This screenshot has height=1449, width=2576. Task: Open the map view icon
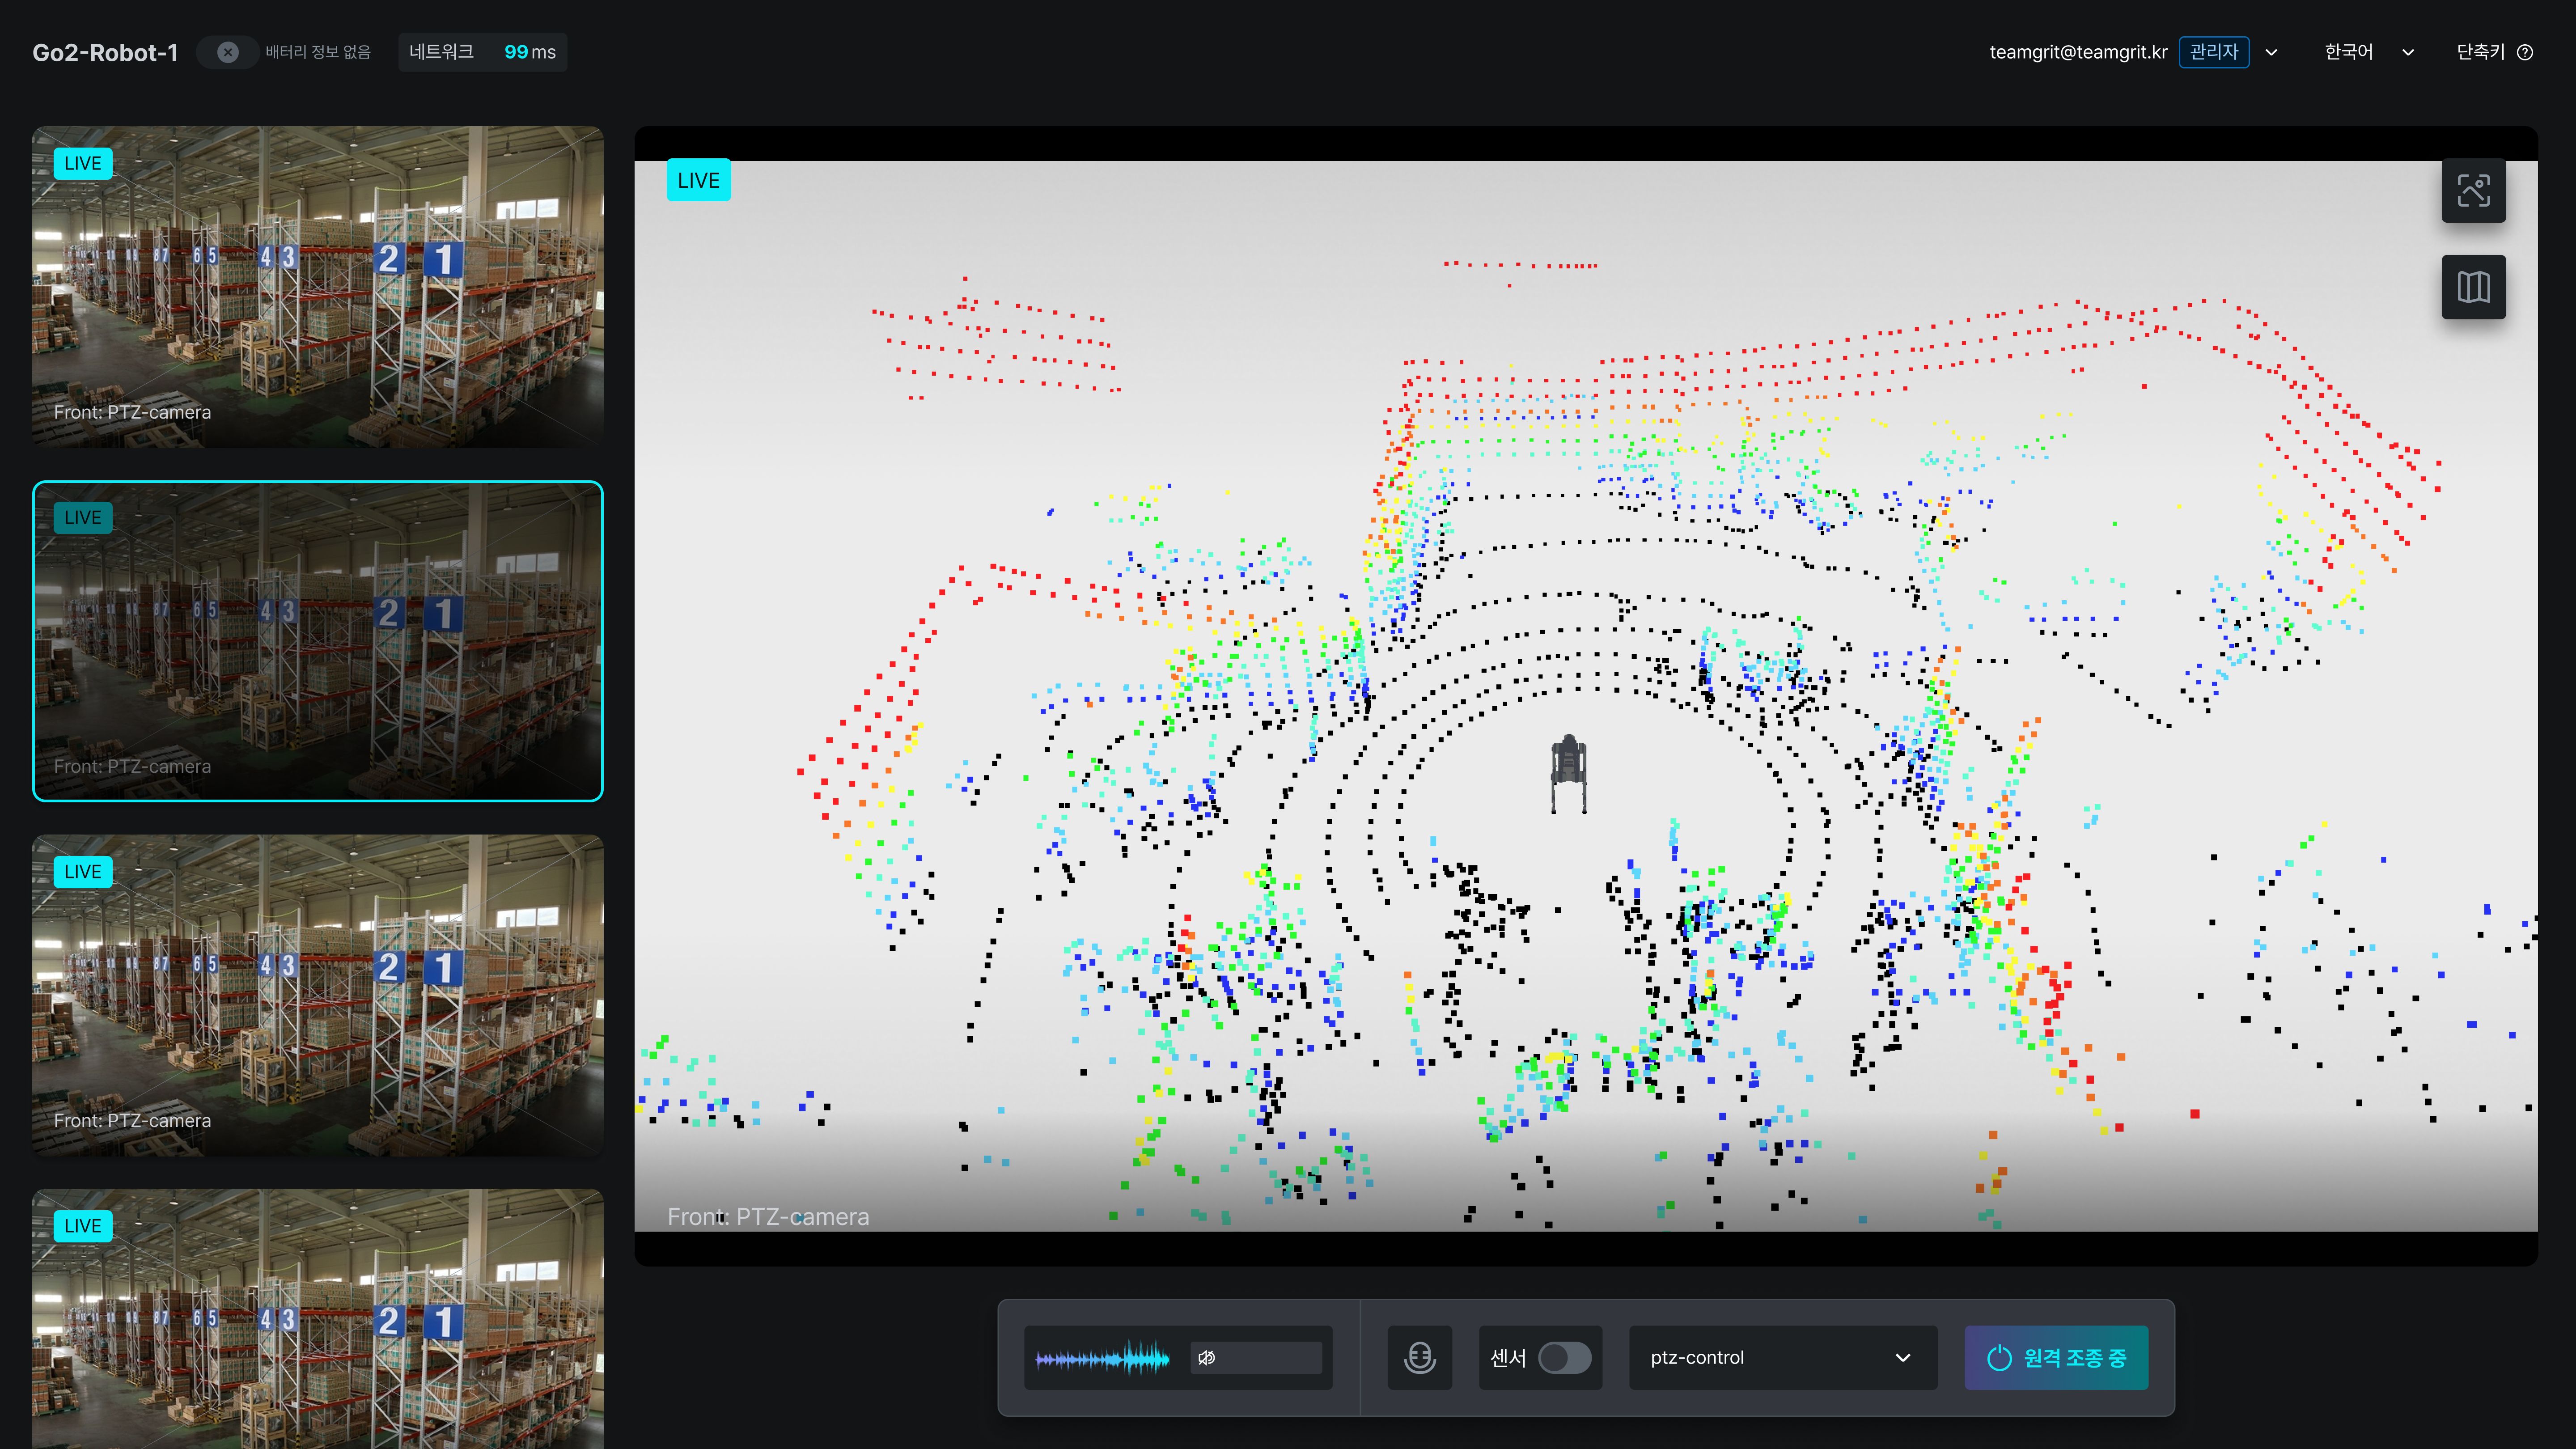pos(2473,287)
